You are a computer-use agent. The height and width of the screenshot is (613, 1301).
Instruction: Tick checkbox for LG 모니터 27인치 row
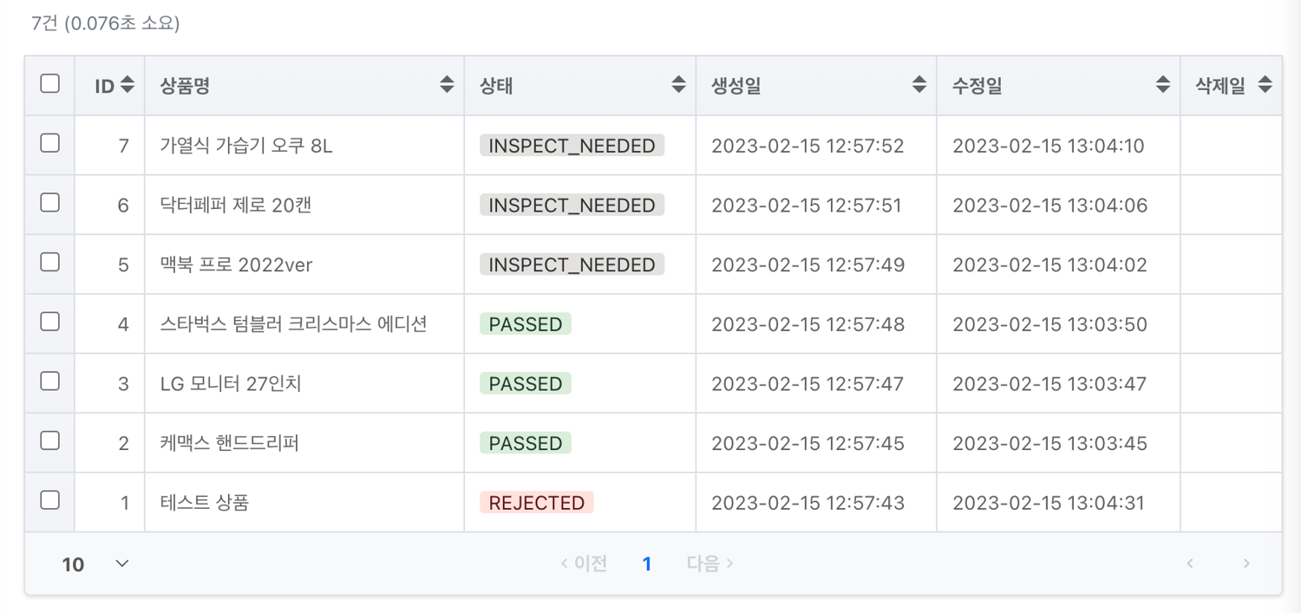point(50,381)
